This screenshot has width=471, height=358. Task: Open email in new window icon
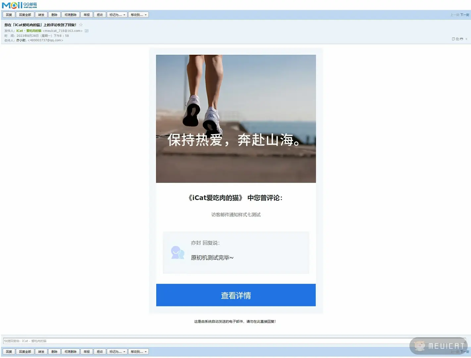pos(453,39)
